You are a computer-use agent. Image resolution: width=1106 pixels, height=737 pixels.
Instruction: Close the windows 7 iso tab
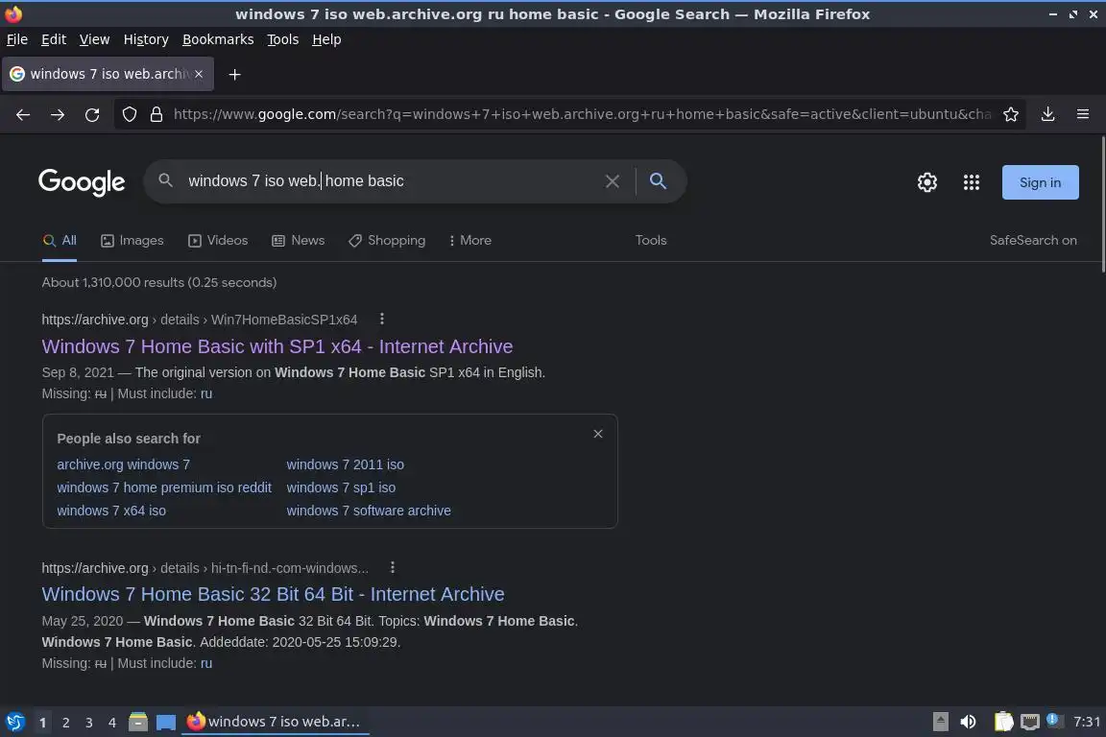click(x=199, y=74)
